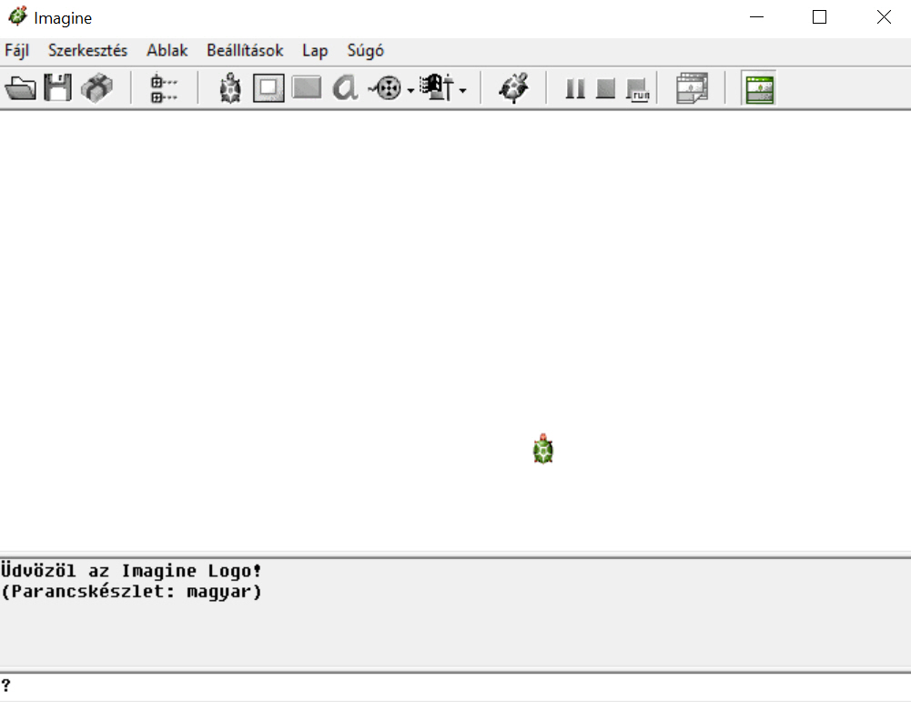Screen dimensions: 911x702
Task: Open the project tree explorer icon
Action: pyautogui.click(x=163, y=88)
